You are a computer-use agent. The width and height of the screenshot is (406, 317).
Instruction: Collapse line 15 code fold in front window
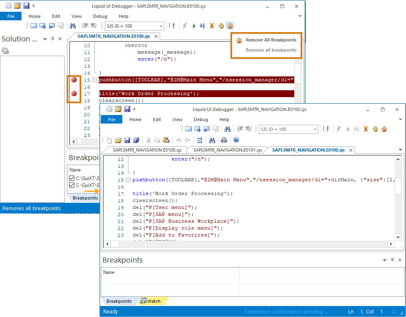coord(128,180)
